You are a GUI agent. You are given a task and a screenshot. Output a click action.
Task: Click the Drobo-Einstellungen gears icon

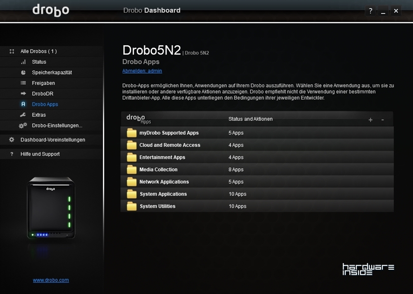[23, 125]
